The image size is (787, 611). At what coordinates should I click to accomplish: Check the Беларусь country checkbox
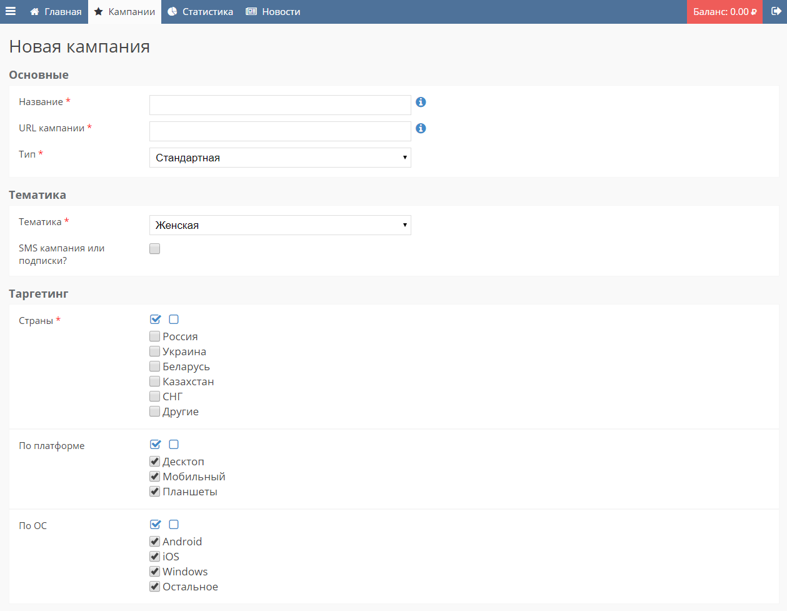click(155, 366)
